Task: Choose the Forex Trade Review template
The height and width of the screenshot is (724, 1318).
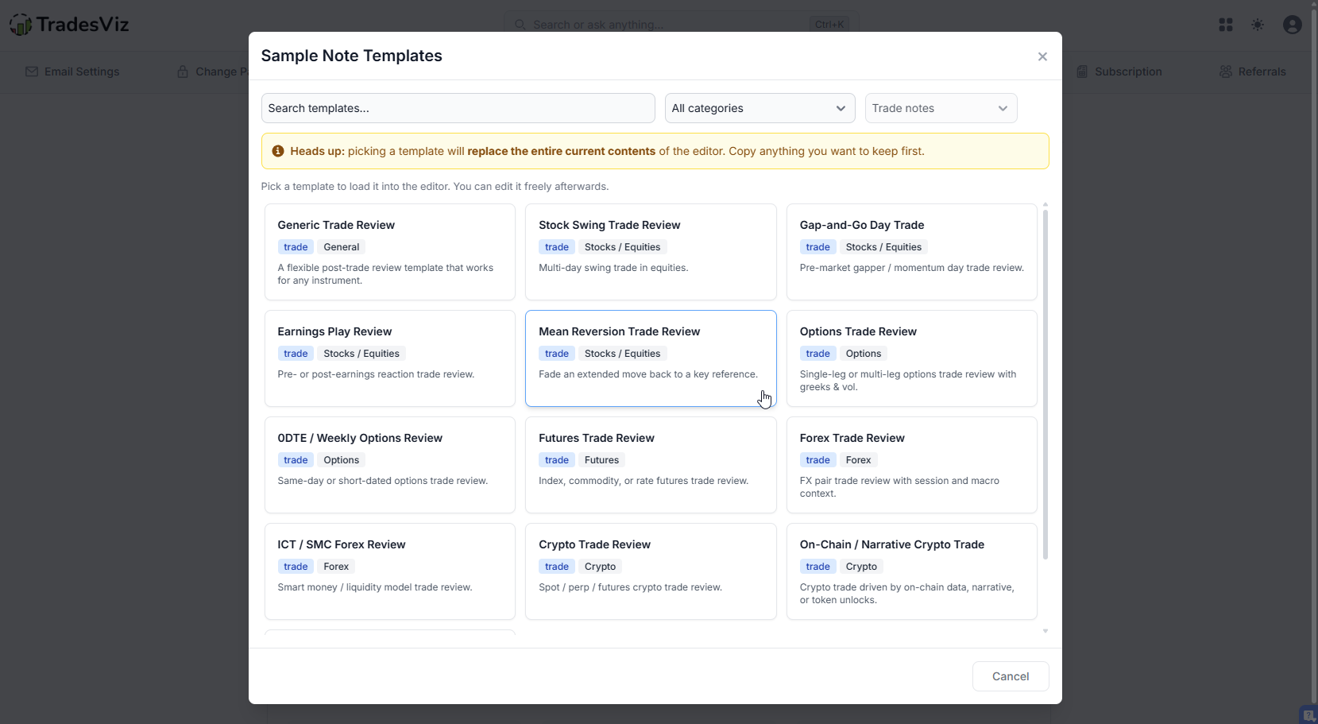Action: pyautogui.click(x=912, y=465)
